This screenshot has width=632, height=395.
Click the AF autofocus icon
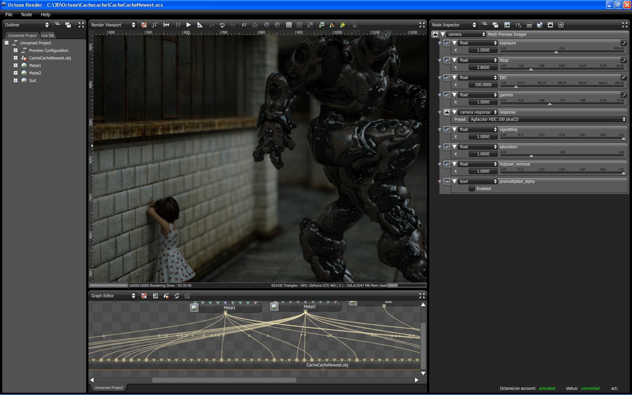tap(245, 25)
